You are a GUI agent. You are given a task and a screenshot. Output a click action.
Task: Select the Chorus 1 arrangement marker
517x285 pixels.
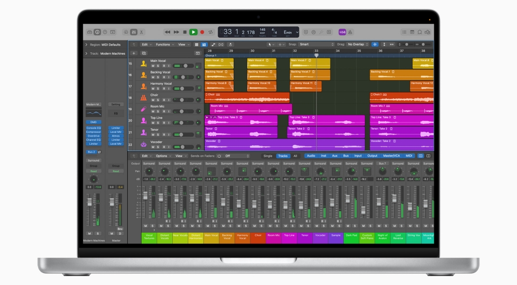[211, 55]
